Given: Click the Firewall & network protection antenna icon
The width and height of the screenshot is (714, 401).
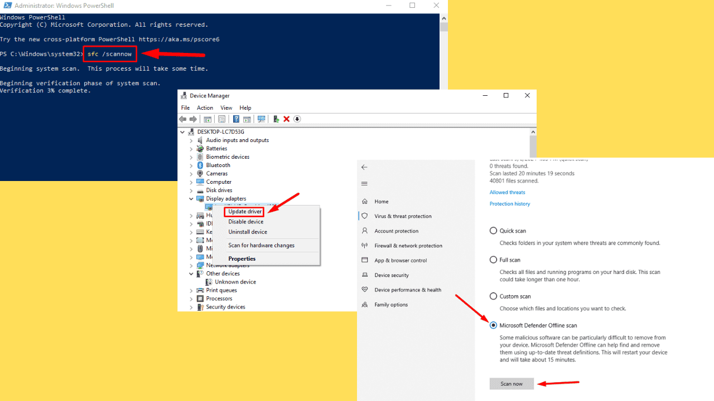Looking at the screenshot, I should tap(365, 246).
